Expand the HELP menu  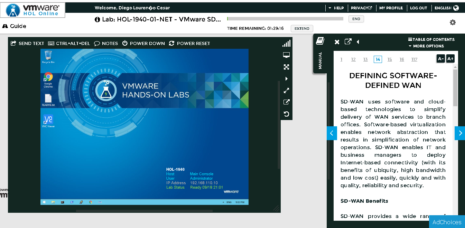pyautogui.click(x=336, y=8)
